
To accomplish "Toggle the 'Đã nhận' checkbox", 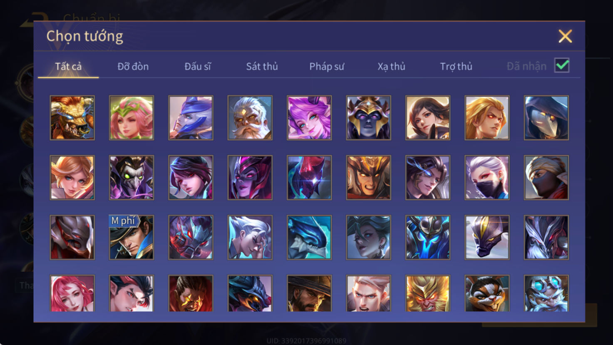I will (562, 65).
